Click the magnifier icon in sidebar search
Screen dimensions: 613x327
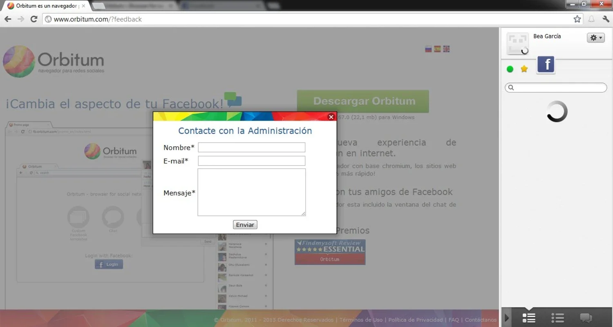click(511, 87)
